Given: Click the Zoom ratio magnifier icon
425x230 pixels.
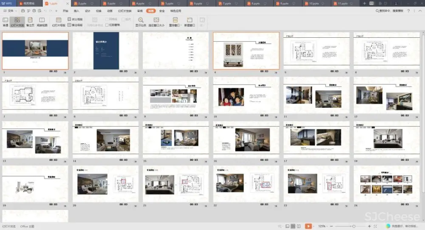Looking at the screenshot, I should click(141, 22).
